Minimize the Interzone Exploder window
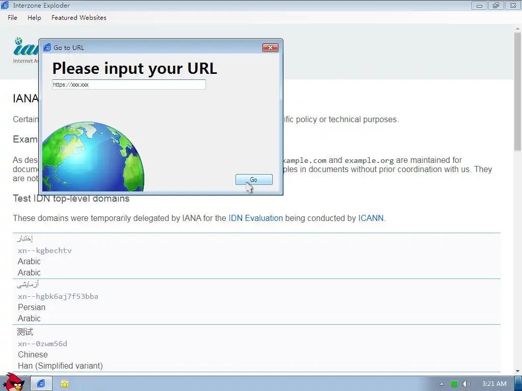The image size is (522, 391). click(x=479, y=6)
